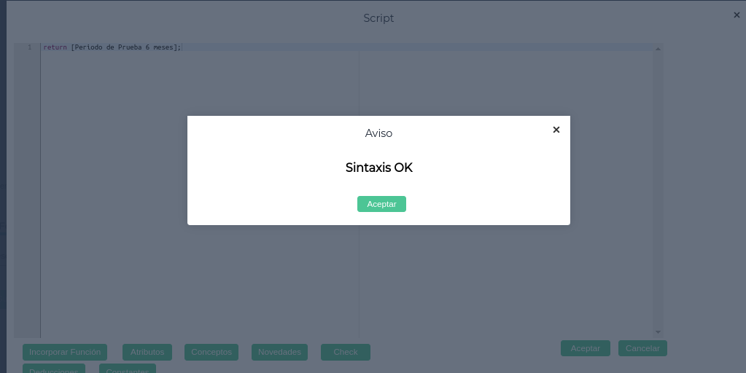Cancel the script editing
The width and height of the screenshot is (746, 373).
[642, 348]
